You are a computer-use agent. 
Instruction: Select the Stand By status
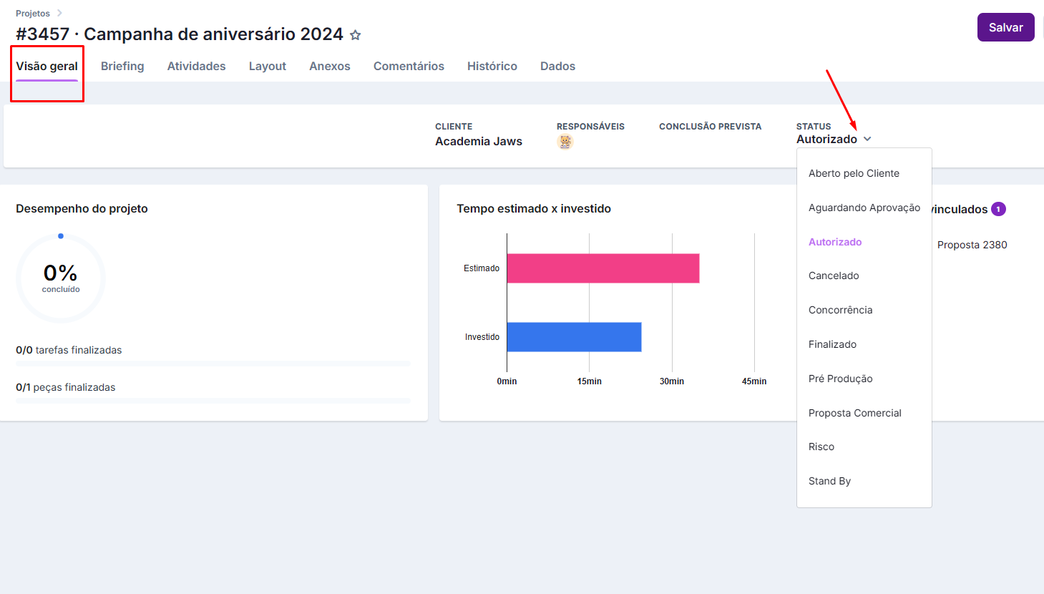click(x=829, y=481)
